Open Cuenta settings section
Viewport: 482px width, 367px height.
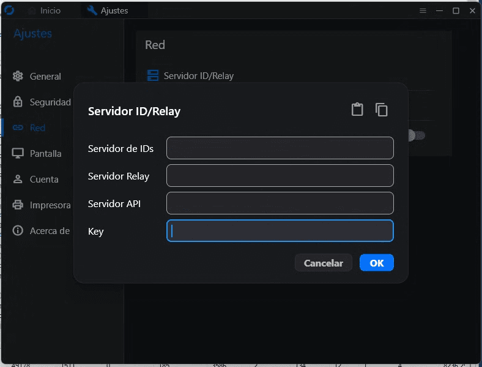[x=35, y=179]
